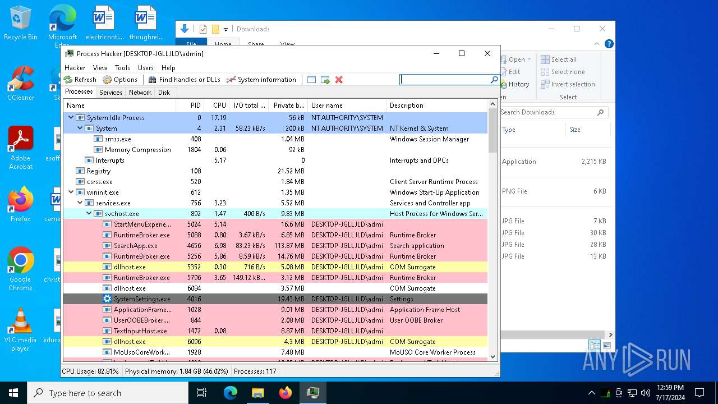Sort by the PID column header
The image size is (718, 404).
190,105
